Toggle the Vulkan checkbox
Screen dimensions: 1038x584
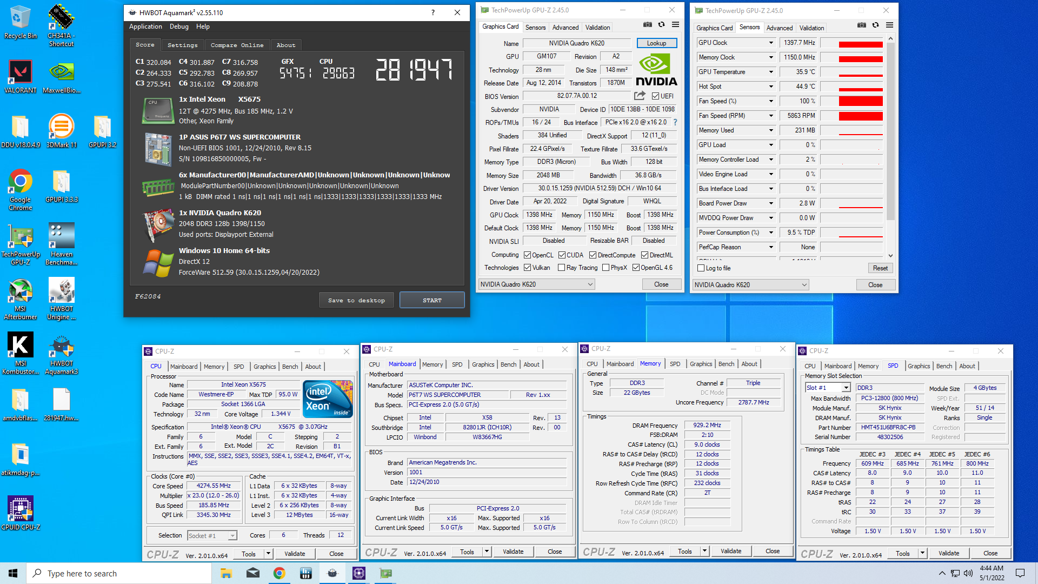[527, 268]
